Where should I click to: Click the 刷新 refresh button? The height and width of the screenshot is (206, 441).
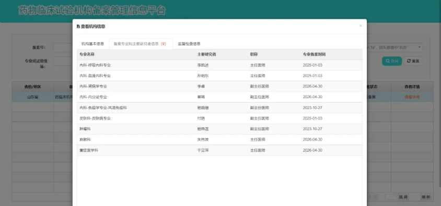tap(425, 197)
